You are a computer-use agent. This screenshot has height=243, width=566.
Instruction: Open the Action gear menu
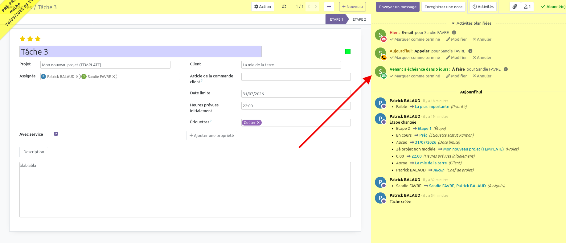[x=263, y=7]
